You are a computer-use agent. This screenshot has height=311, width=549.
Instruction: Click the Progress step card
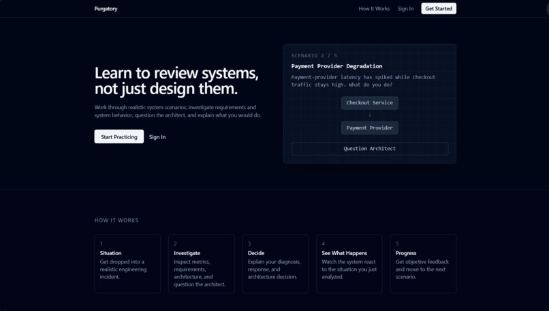(423, 264)
